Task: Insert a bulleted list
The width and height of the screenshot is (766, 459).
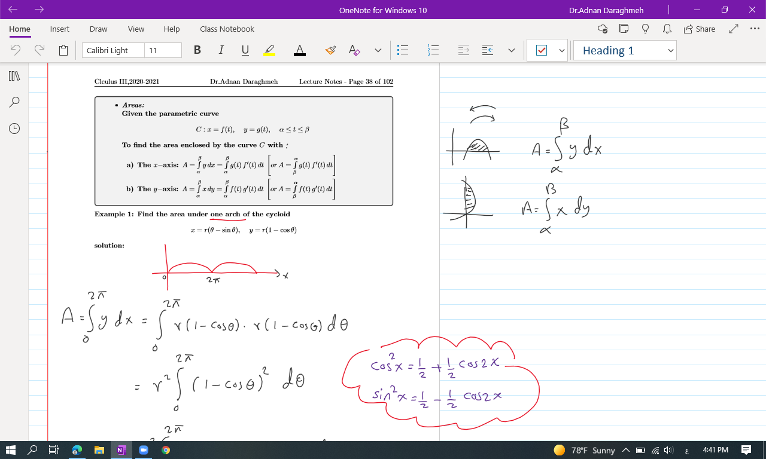Action: tap(403, 51)
